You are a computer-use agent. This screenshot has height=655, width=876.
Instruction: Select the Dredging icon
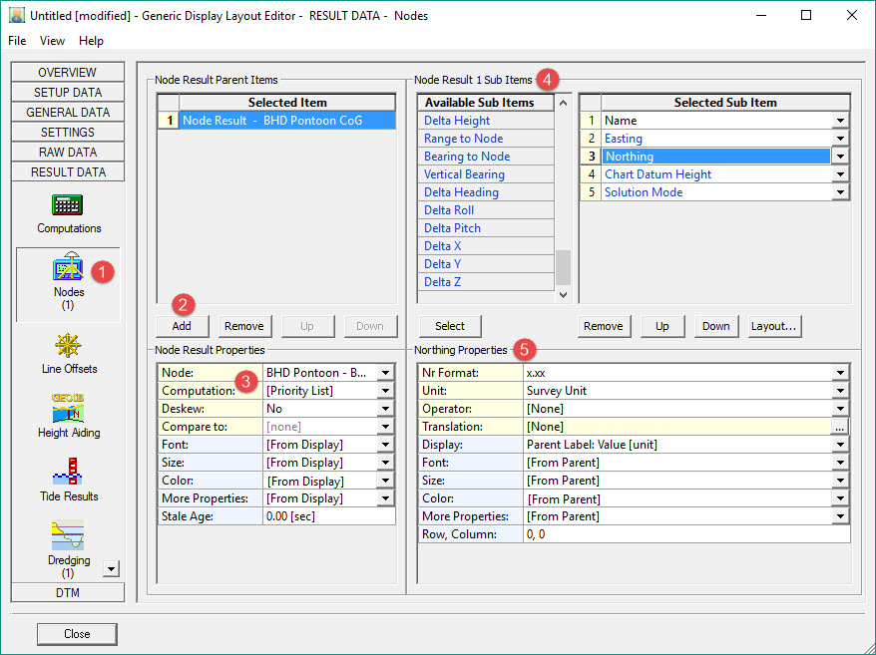coord(68,538)
